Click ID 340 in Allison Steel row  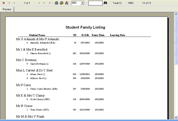click(75, 78)
